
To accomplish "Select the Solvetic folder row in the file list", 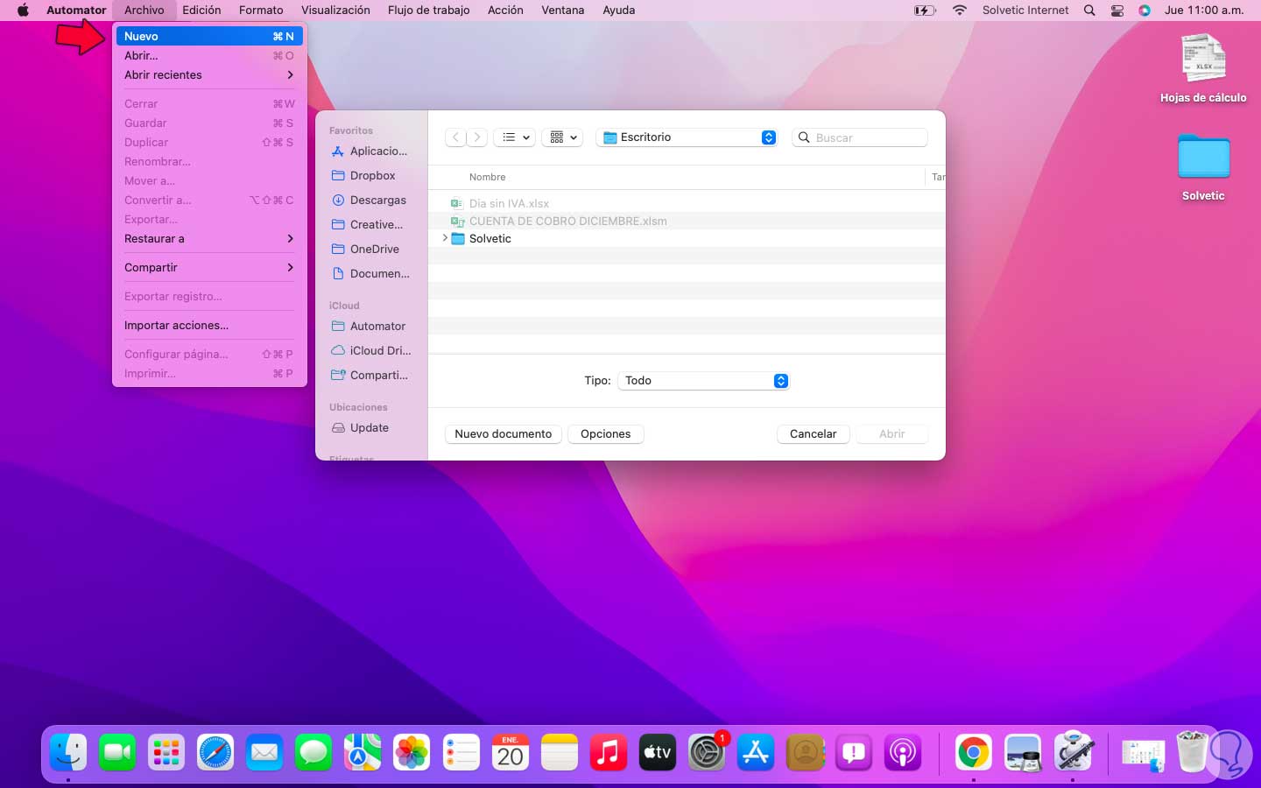I will (687, 238).
